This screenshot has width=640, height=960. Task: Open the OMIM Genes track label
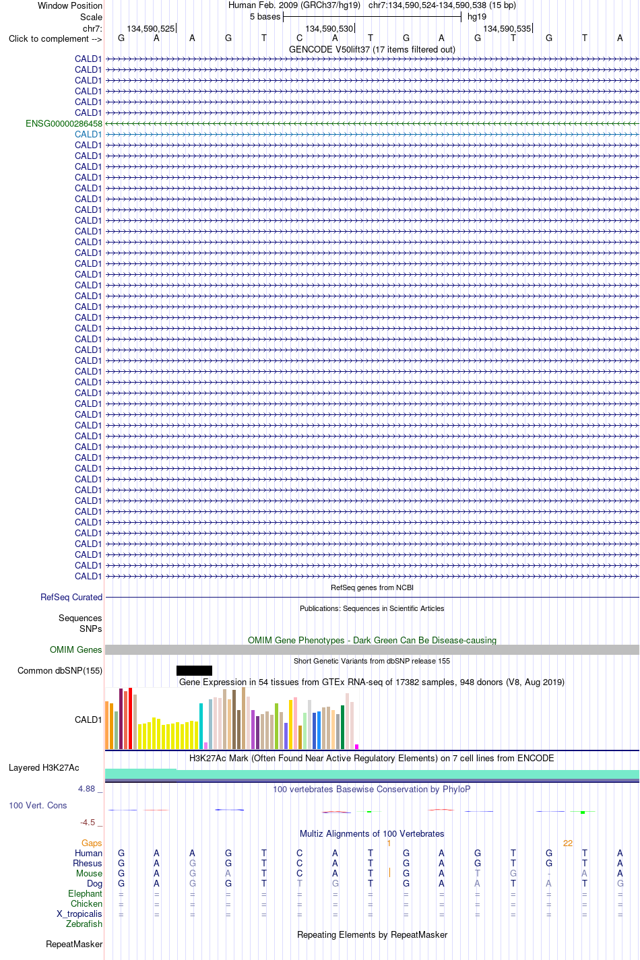(76, 649)
